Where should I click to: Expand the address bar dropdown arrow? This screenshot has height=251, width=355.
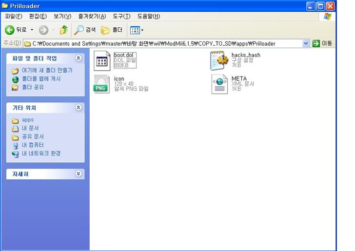click(x=306, y=43)
